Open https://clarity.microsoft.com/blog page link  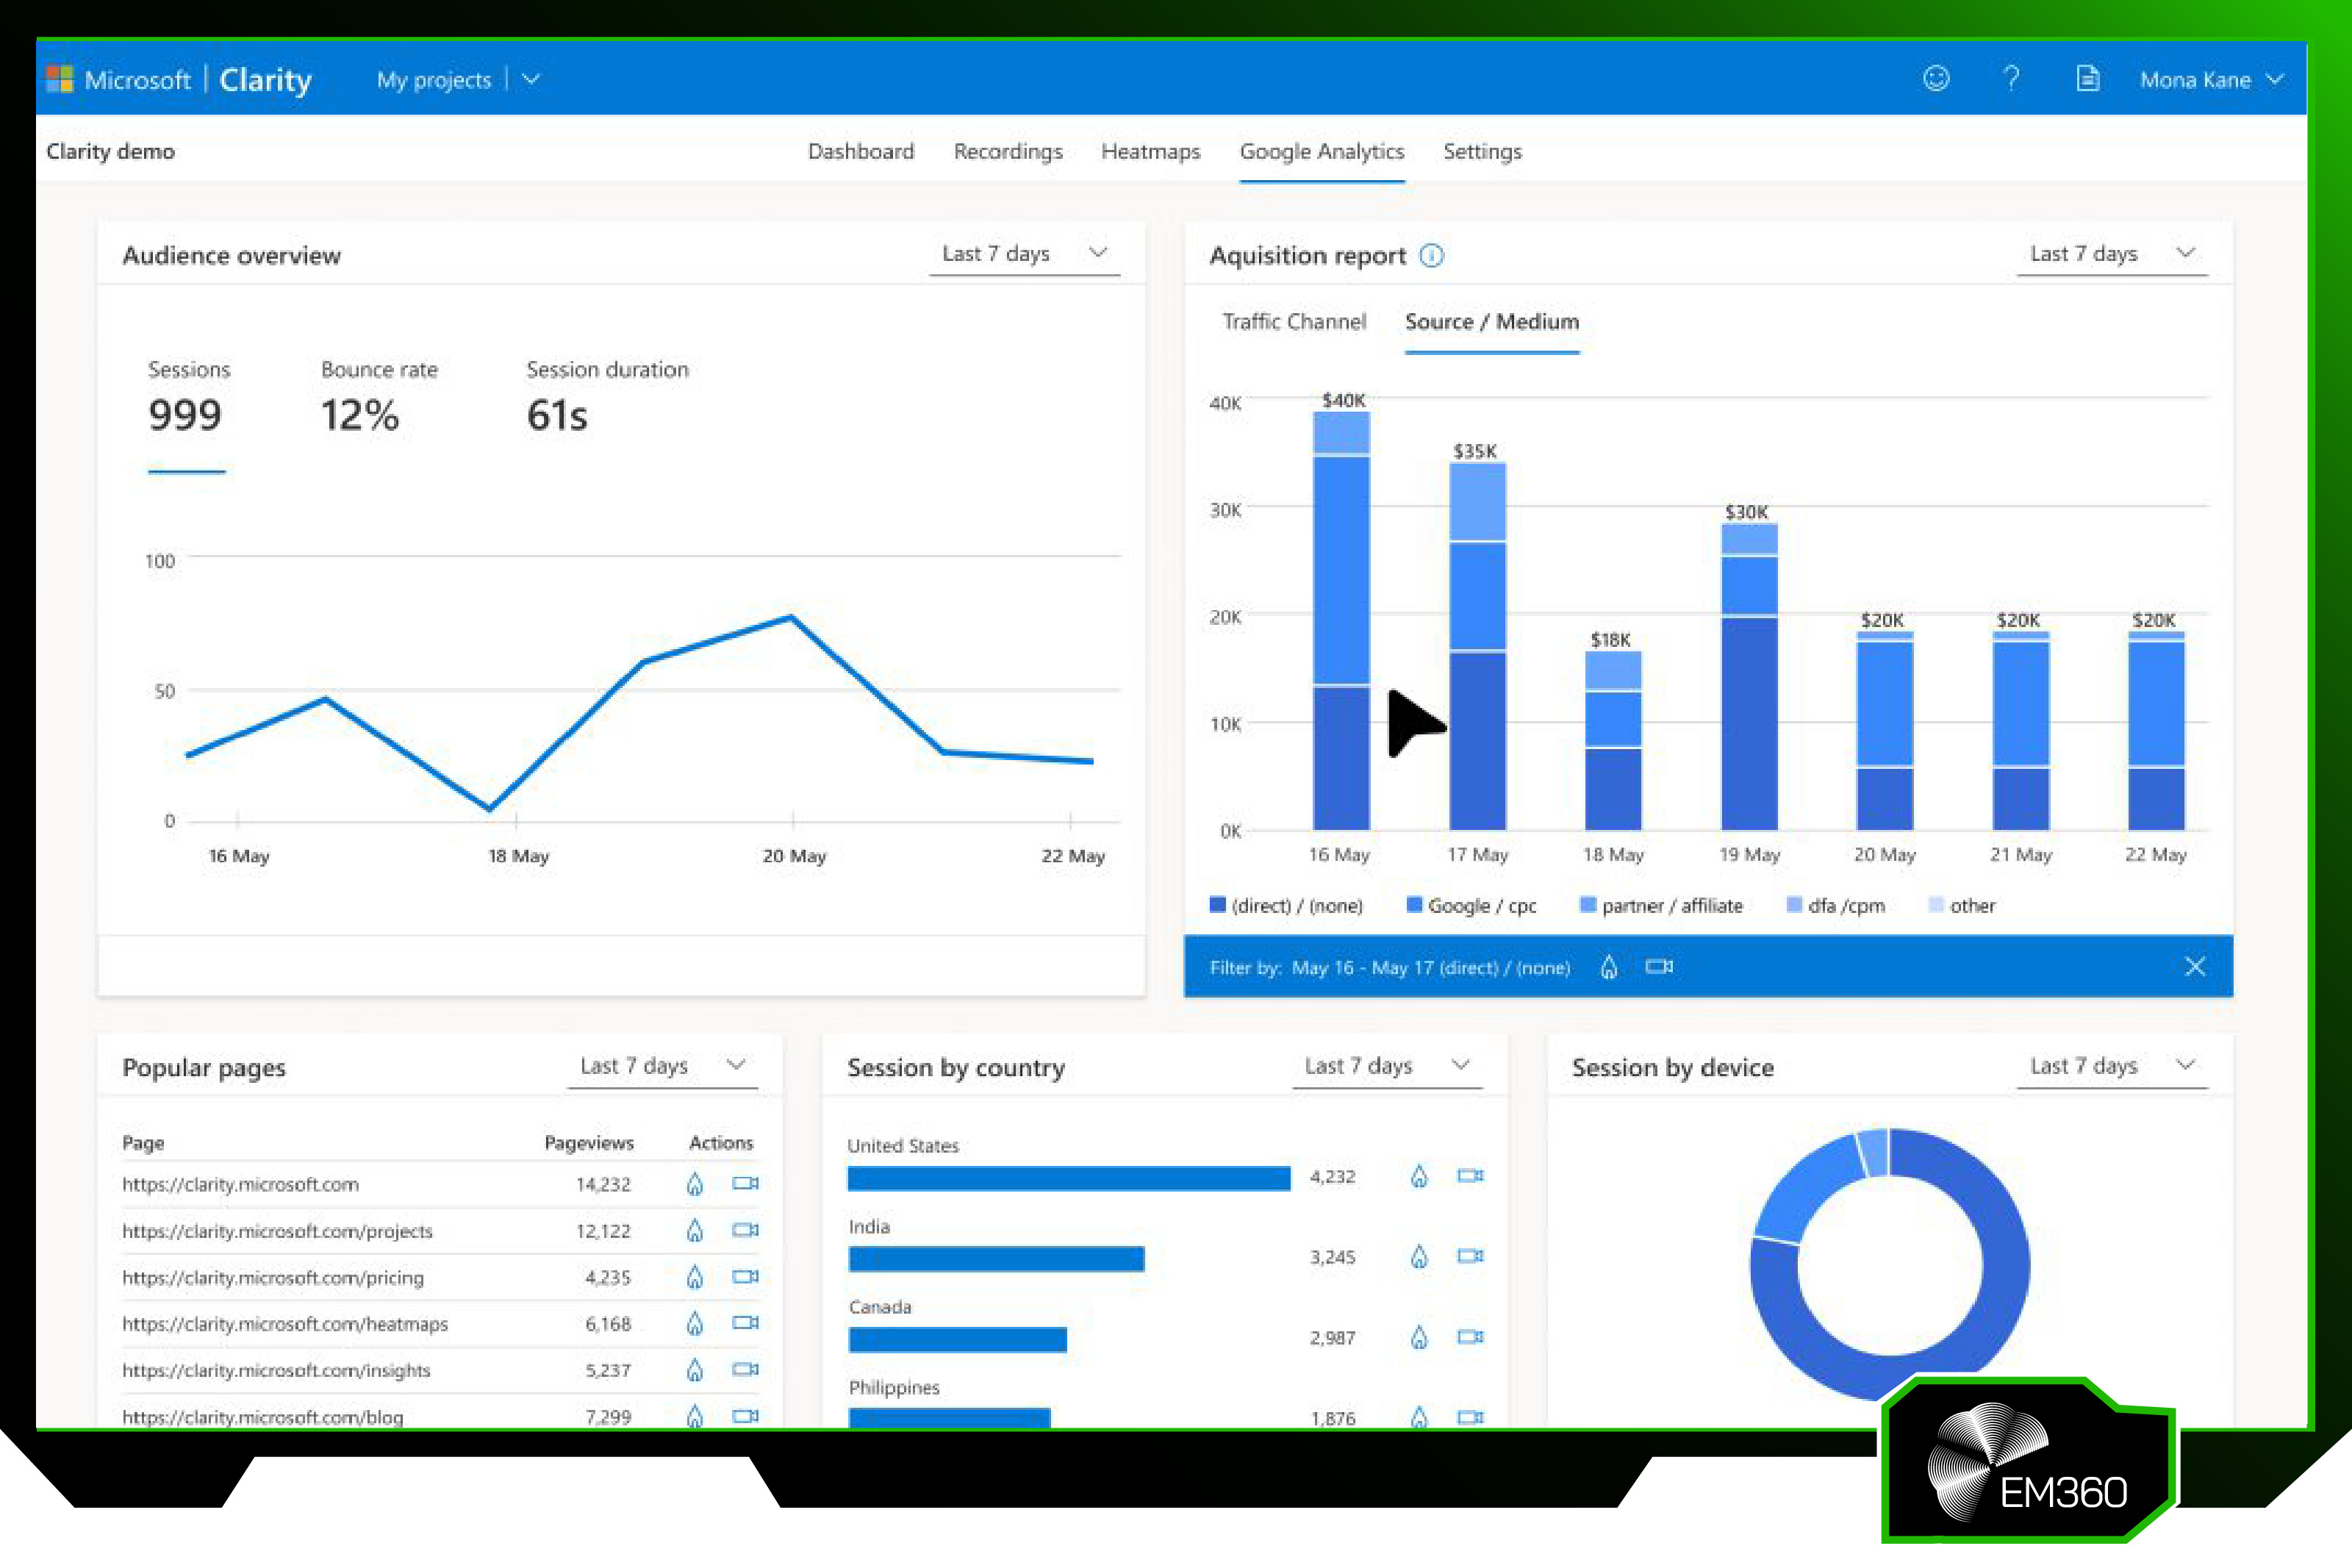coord(263,1417)
